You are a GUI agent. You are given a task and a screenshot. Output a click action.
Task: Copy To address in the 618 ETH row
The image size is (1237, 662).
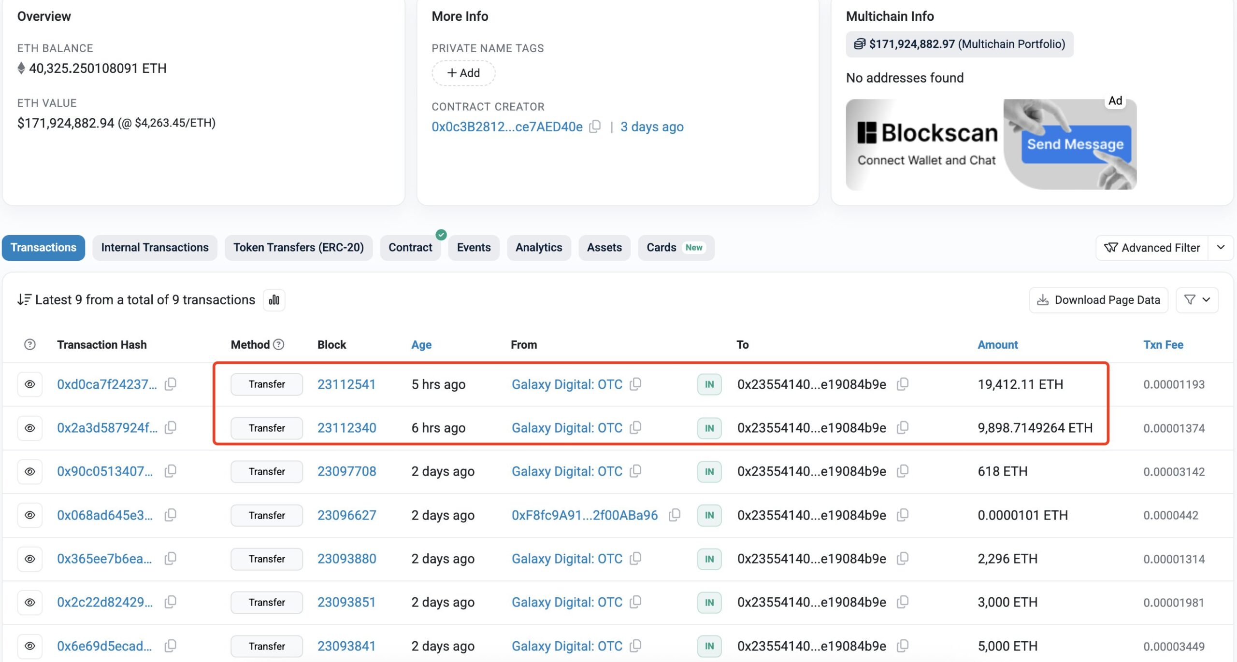(902, 471)
